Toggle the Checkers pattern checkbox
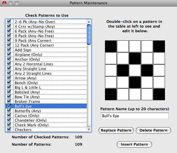Viewport: 177px width, 153px height. pyautogui.click(x=9, y=130)
